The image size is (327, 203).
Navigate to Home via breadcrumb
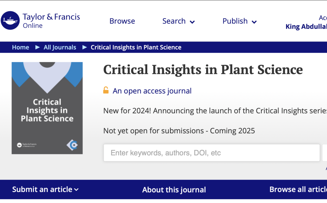(20, 47)
